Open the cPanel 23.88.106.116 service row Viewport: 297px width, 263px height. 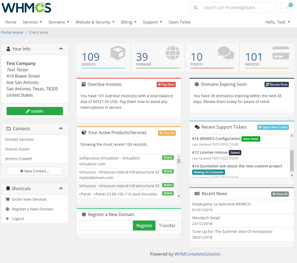127,194
